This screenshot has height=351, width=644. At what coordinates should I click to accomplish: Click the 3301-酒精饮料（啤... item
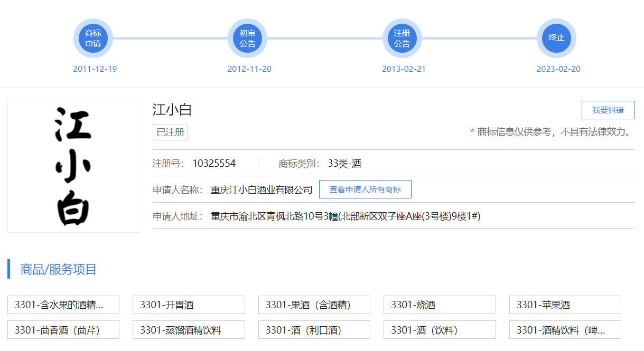565,330
